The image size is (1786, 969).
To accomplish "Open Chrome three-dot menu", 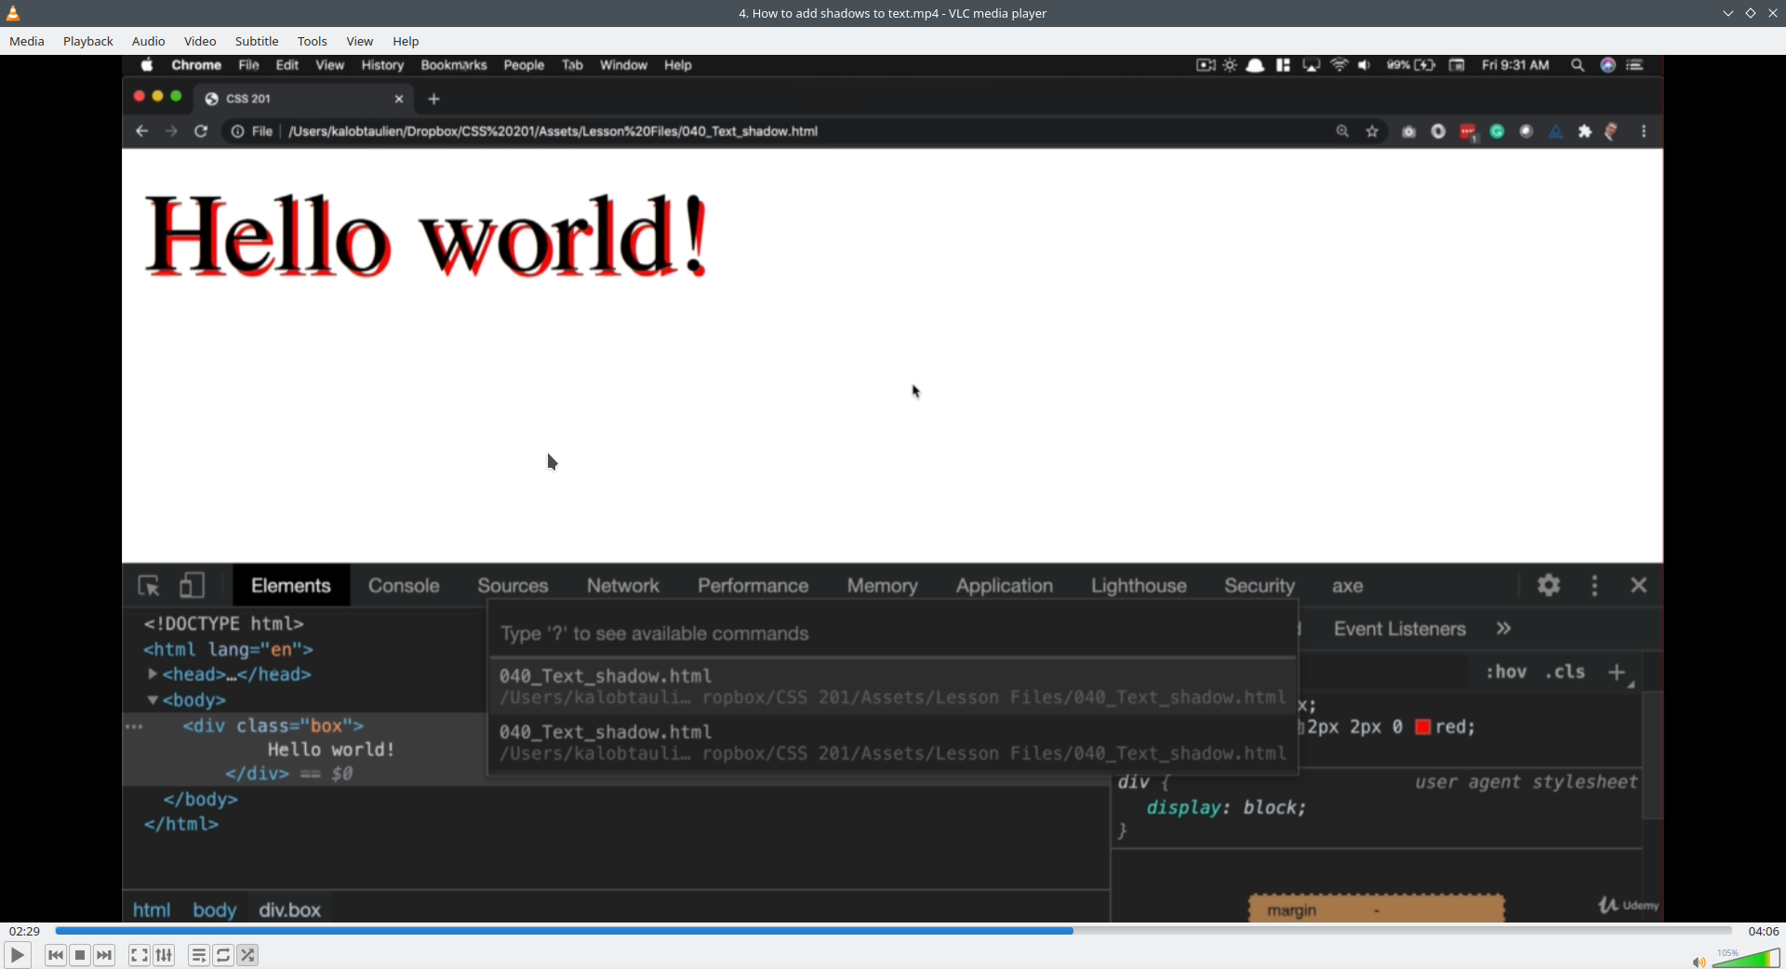I will [x=1645, y=131].
